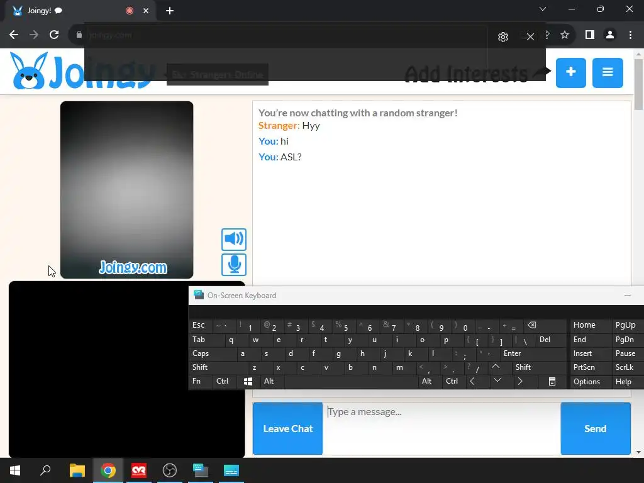Open settings gear in overlay bar

click(503, 37)
